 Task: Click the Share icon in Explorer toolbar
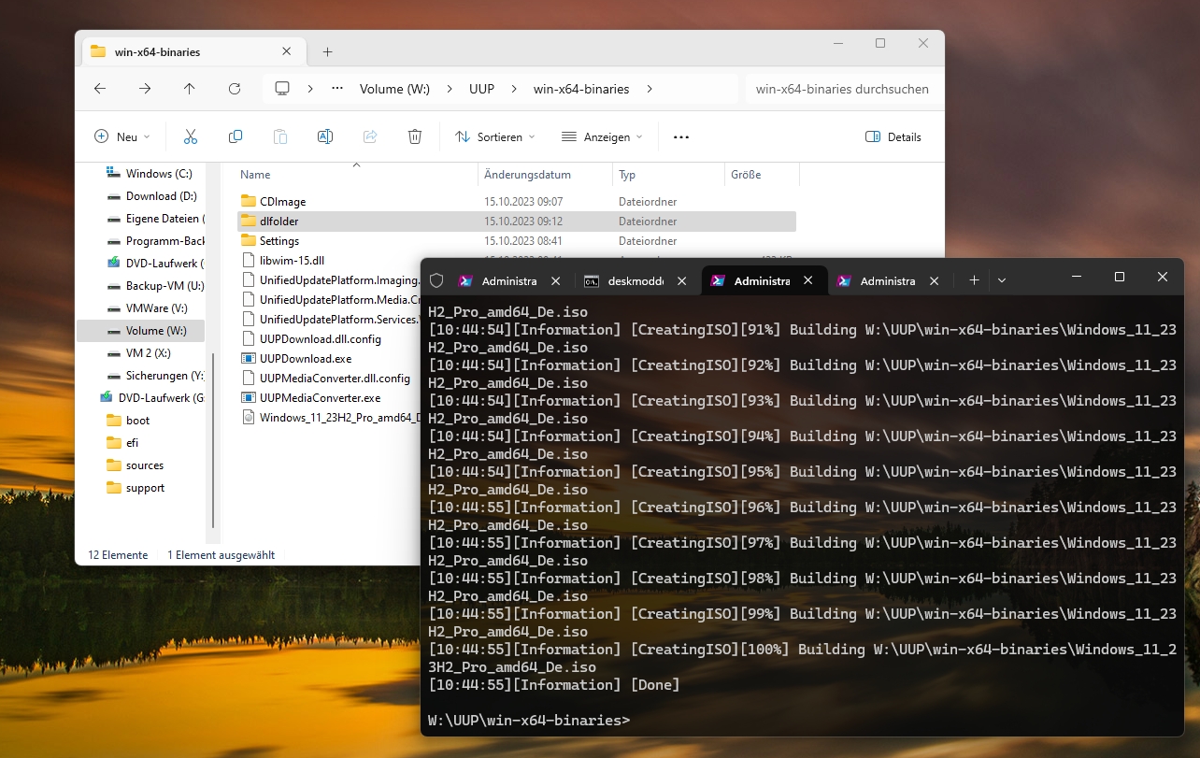tap(370, 136)
